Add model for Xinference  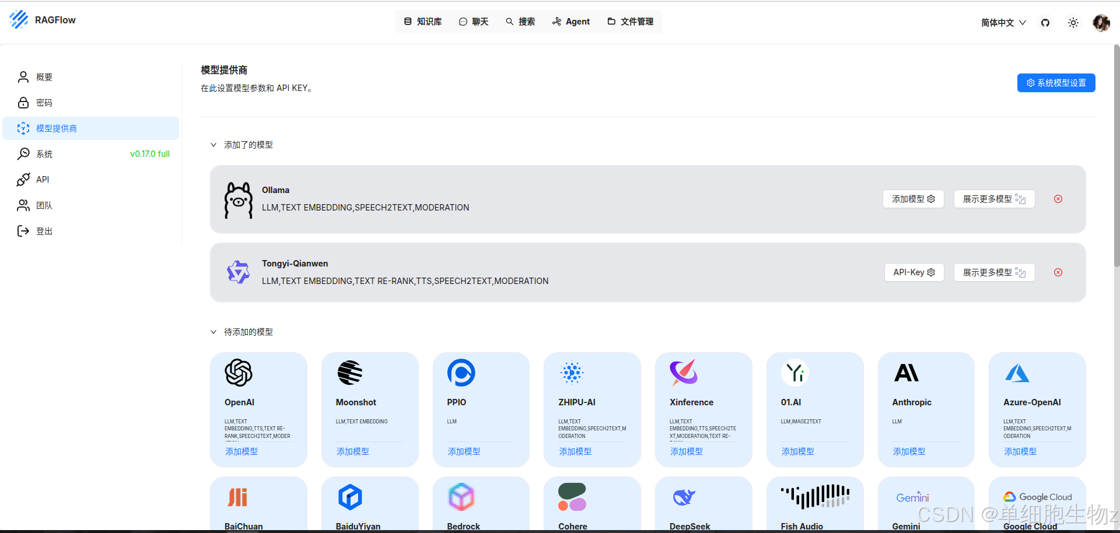(687, 451)
